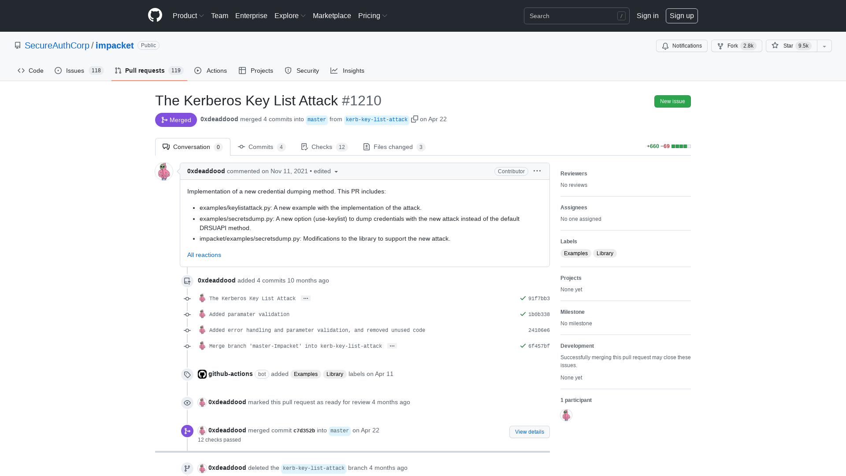This screenshot has height=476, width=846.
Task: Click the Examples label in sidebar
Action: [575, 253]
